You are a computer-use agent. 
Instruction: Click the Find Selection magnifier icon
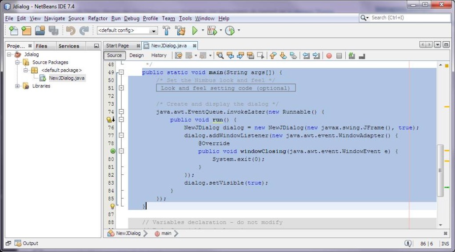click(220, 55)
